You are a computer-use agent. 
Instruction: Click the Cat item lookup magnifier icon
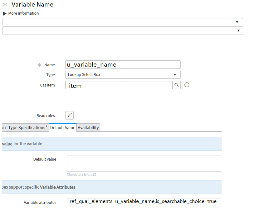177,85
